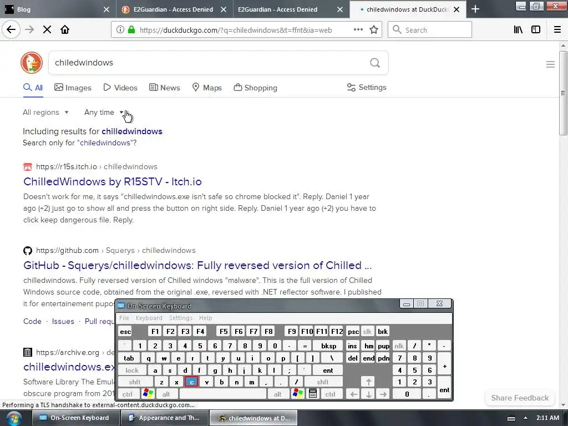Open the Firefox hamburger menu
This screenshot has height=426, width=568.
557,30
